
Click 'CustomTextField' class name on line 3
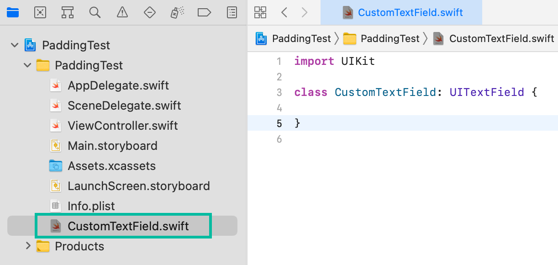click(x=385, y=92)
